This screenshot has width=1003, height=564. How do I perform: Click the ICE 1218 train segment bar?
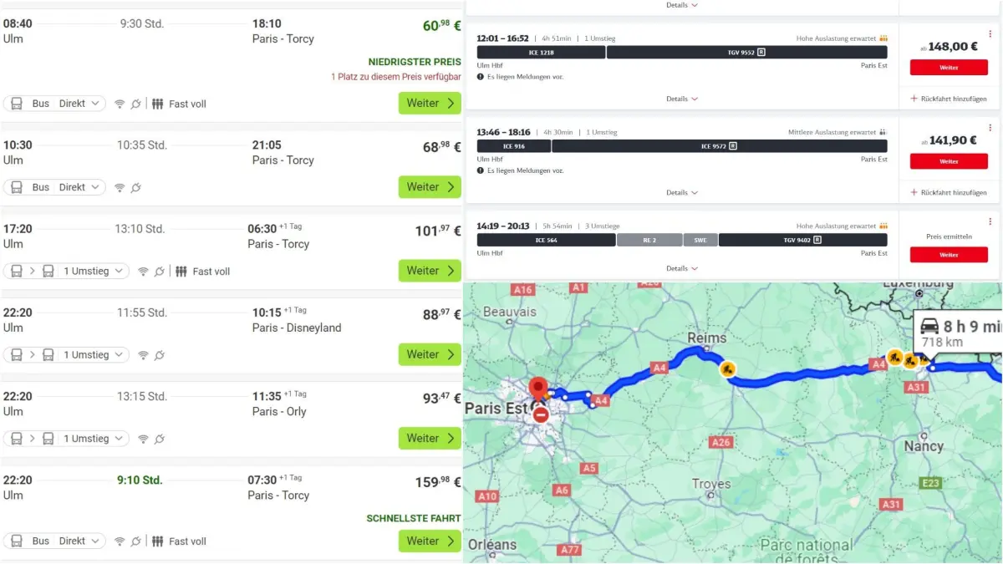[540, 52]
